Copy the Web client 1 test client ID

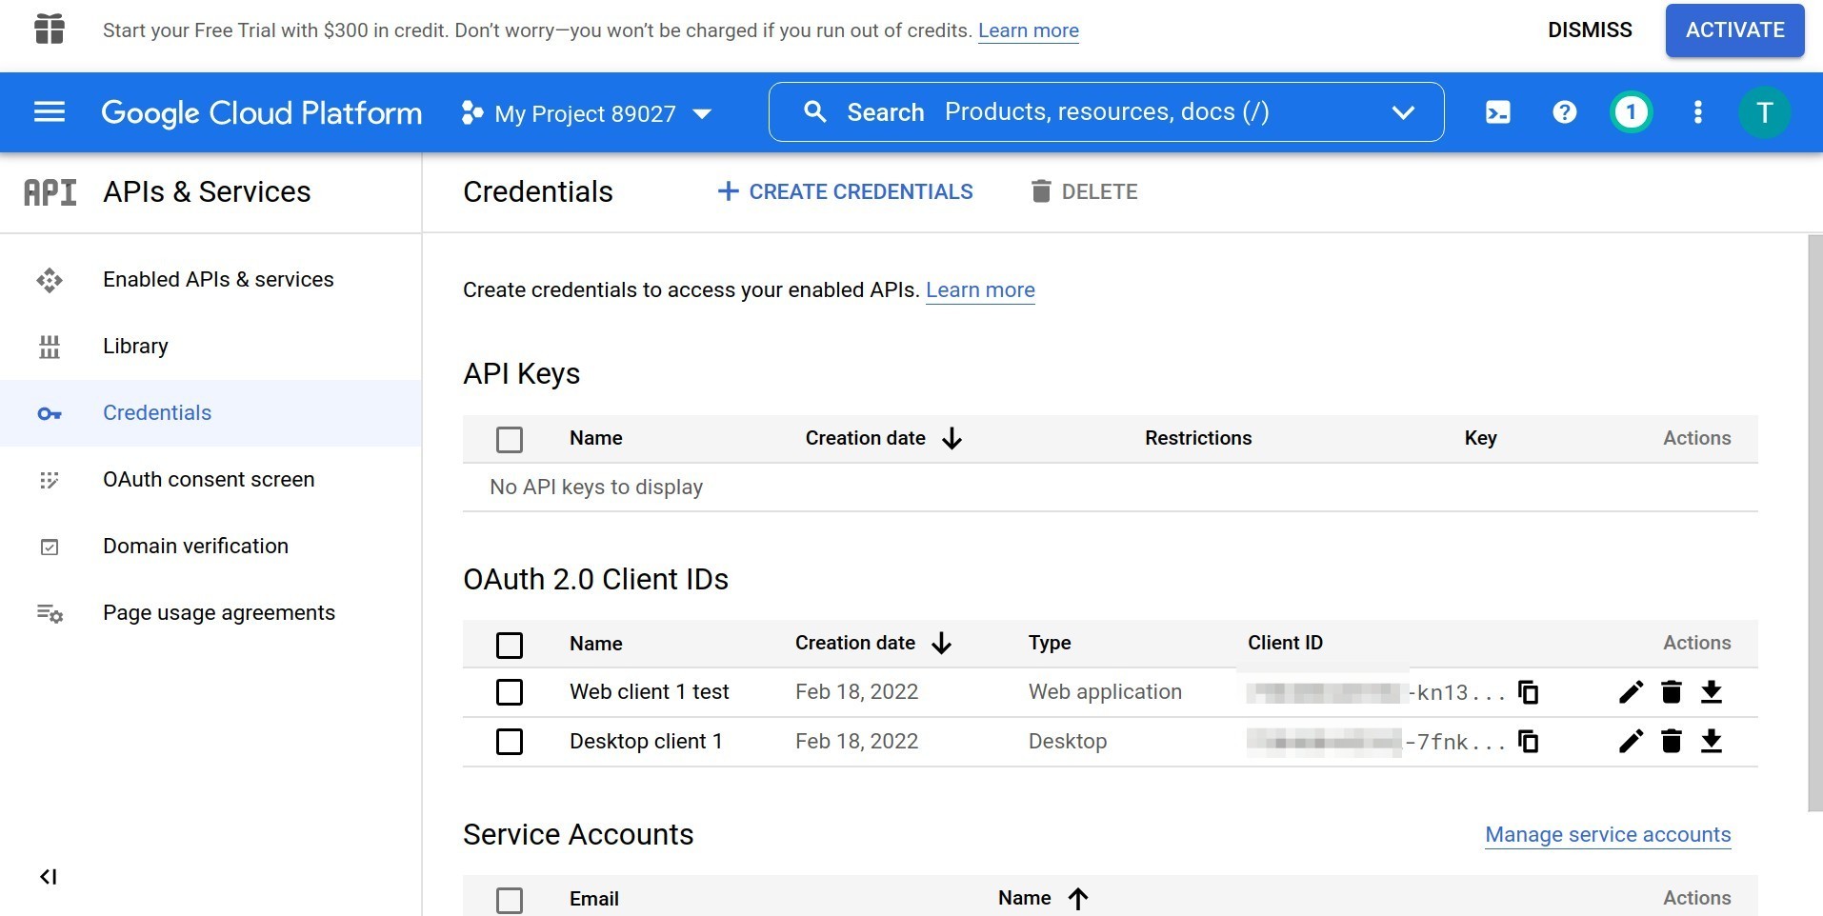[1528, 692]
